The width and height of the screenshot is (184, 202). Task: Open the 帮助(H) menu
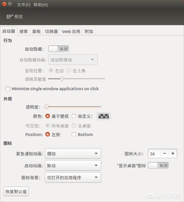pyautogui.click(x=41, y=5)
